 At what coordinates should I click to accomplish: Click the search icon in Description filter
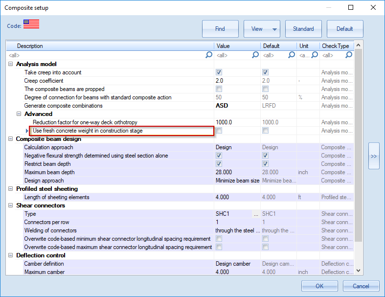209,55
